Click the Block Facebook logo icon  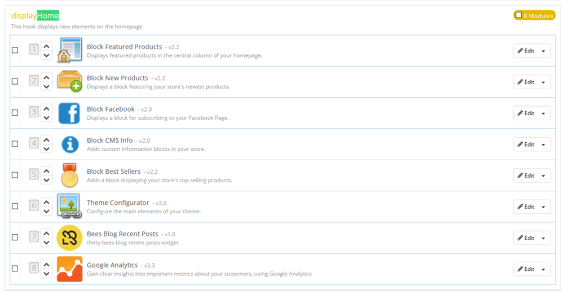click(x=69, y=113)
